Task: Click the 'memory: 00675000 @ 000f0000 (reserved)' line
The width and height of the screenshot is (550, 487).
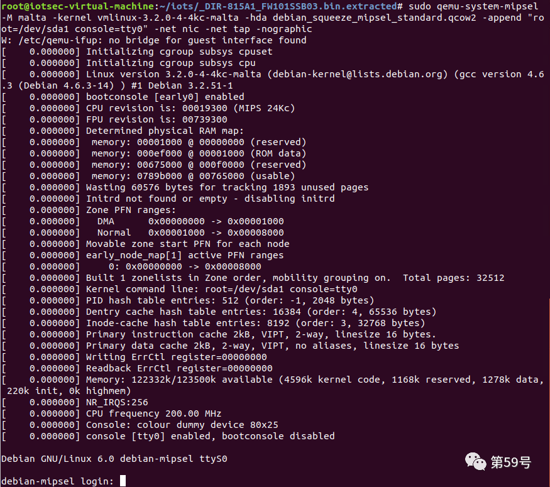Action: (154, 165)
